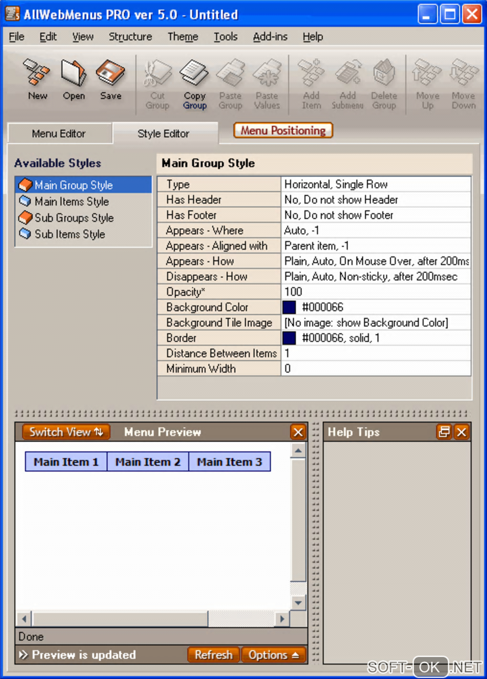
Task: Click the preview vertical scrollbar down arrow
Action: 298,603
